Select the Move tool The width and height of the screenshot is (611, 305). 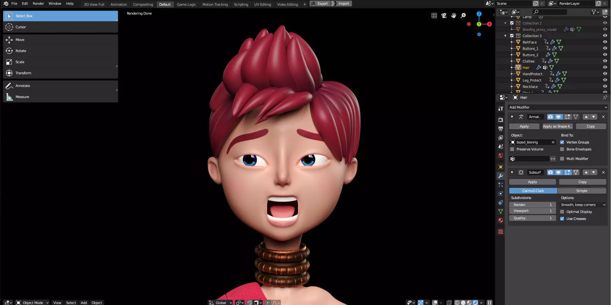tap(60, 40)
